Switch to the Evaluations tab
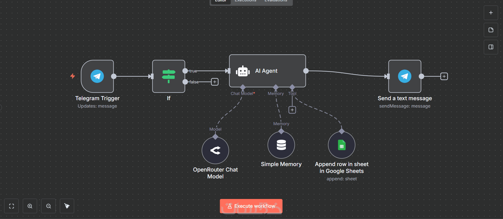Image resolution: width=503 pixels, height=219 pixels. coord(276,1)
